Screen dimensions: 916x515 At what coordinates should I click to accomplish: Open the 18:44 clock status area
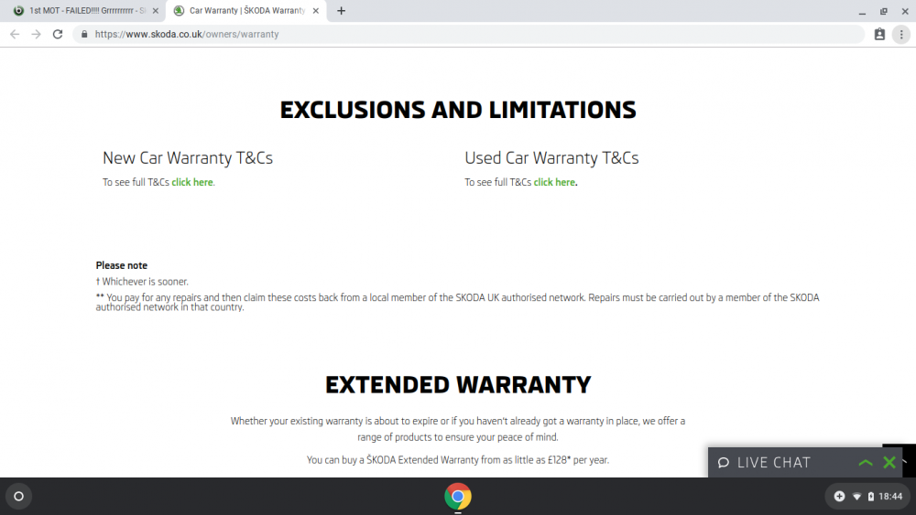tap(890, 497)
